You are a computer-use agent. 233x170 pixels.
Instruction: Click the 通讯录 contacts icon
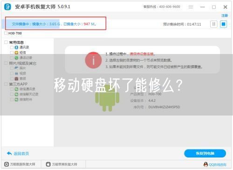click(x=16, y=48)
